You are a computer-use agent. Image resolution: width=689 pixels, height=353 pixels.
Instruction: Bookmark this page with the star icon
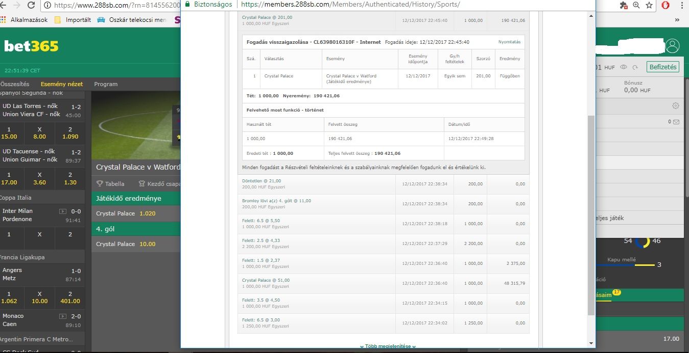click(x=649, y=5)
